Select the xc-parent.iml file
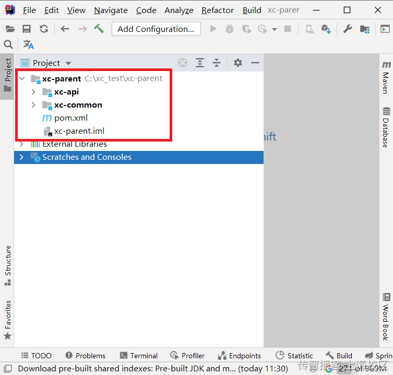This screenshot has width=393, height=375. coord(79,131)
